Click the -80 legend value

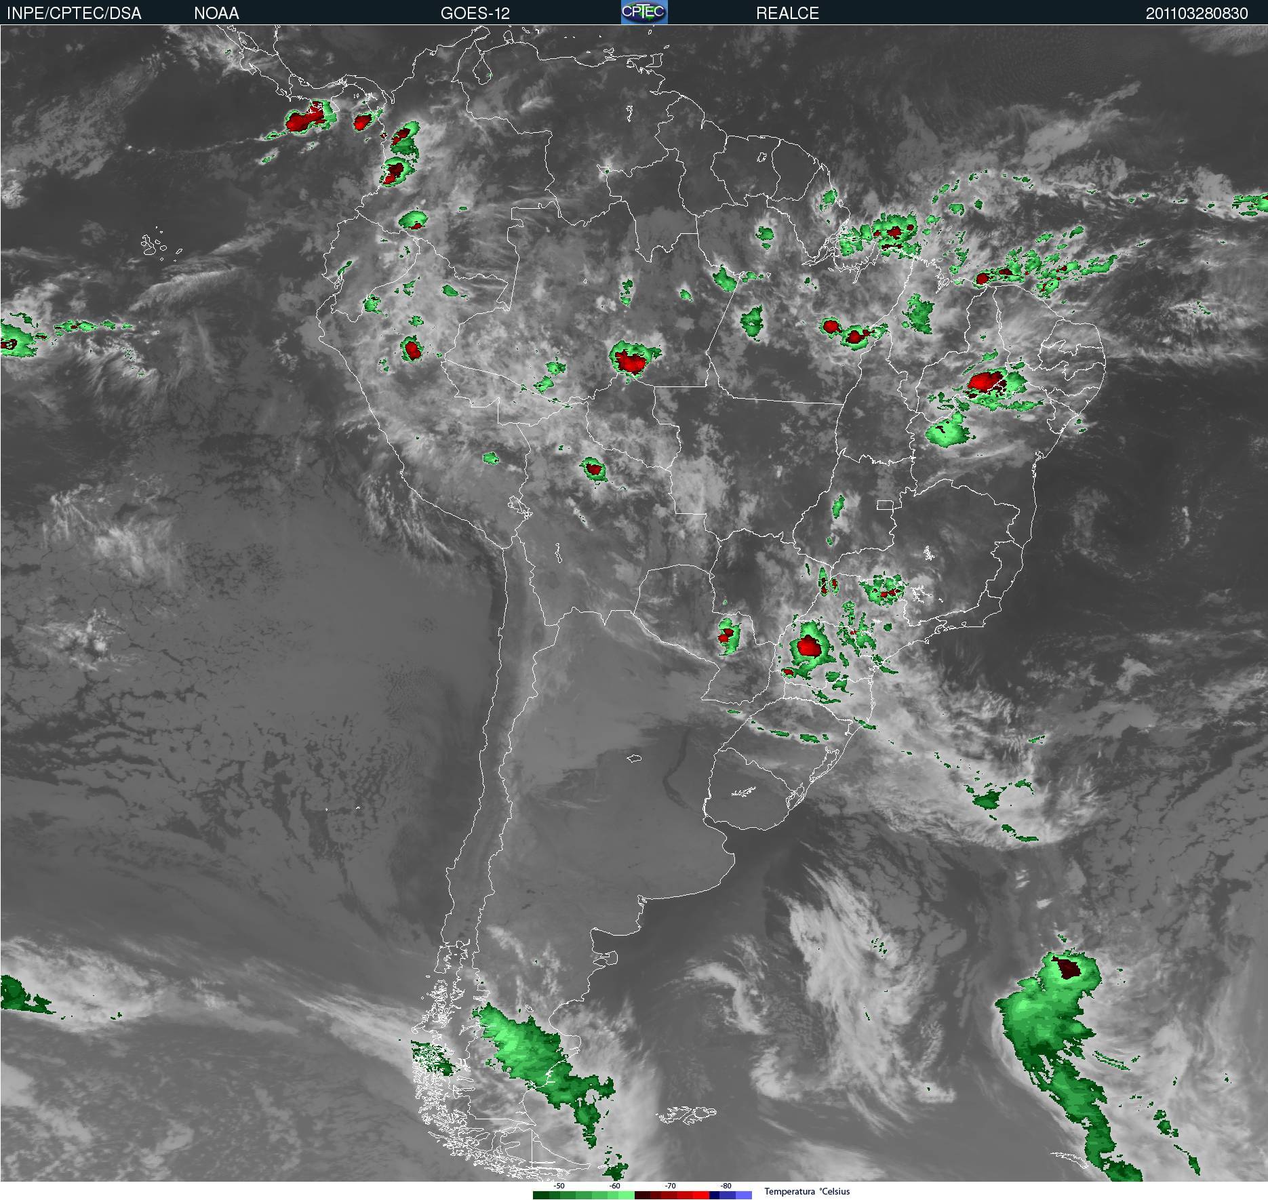click(x=726, y=1186)
